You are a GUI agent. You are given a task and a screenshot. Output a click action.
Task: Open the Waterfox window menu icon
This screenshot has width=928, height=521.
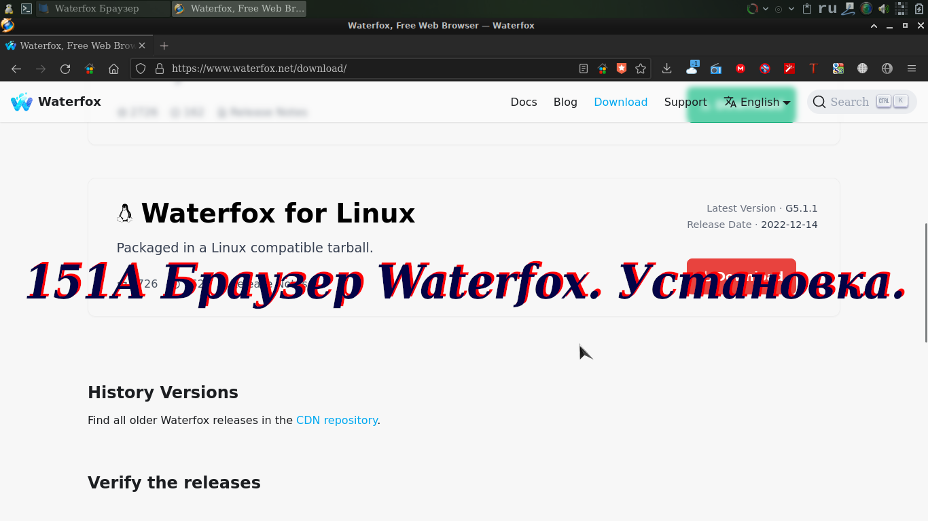[x=7, y=26]
